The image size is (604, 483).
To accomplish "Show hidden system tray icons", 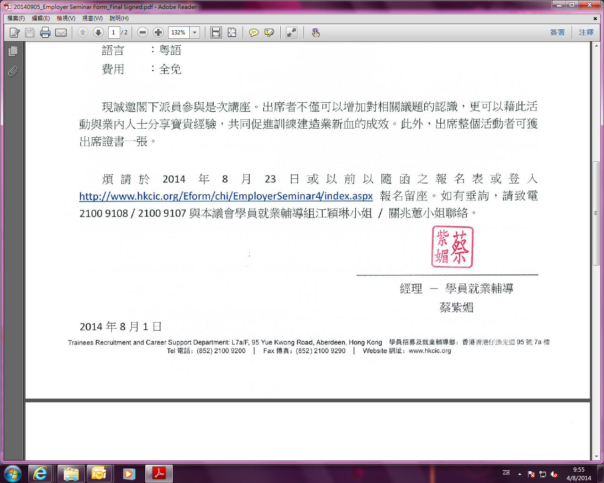I will (520, 474).
